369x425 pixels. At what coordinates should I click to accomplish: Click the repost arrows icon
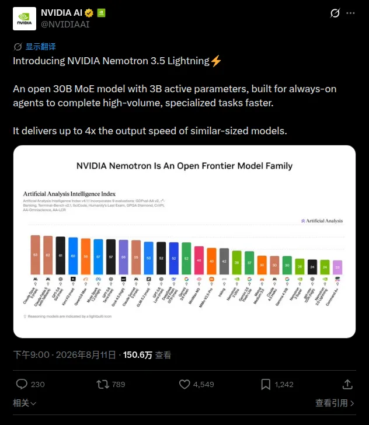pos(103,384)
